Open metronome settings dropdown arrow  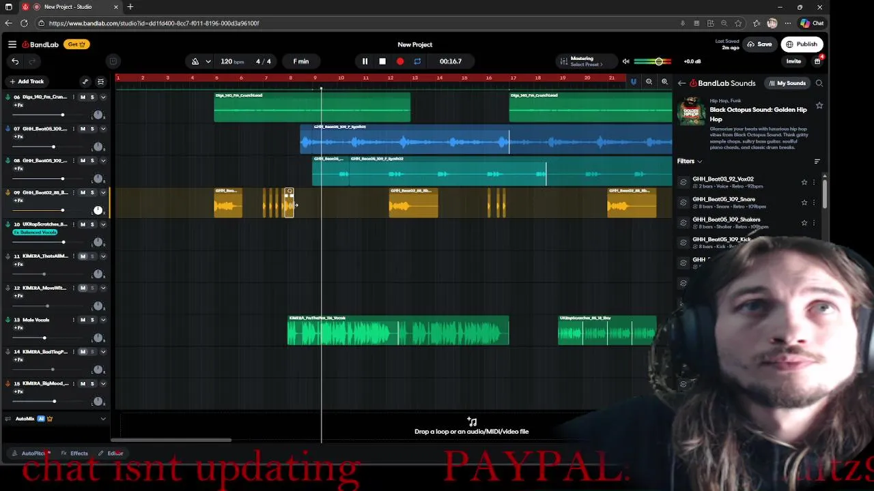pyautogui.click(x=208, y=61)
